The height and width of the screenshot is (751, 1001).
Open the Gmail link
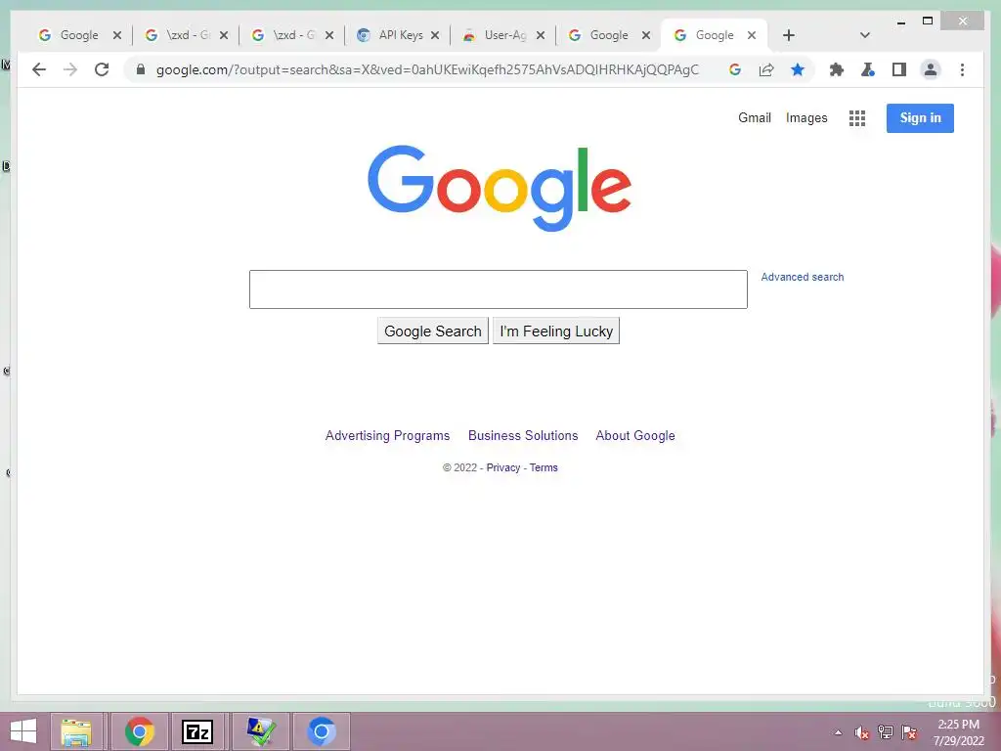755,117
